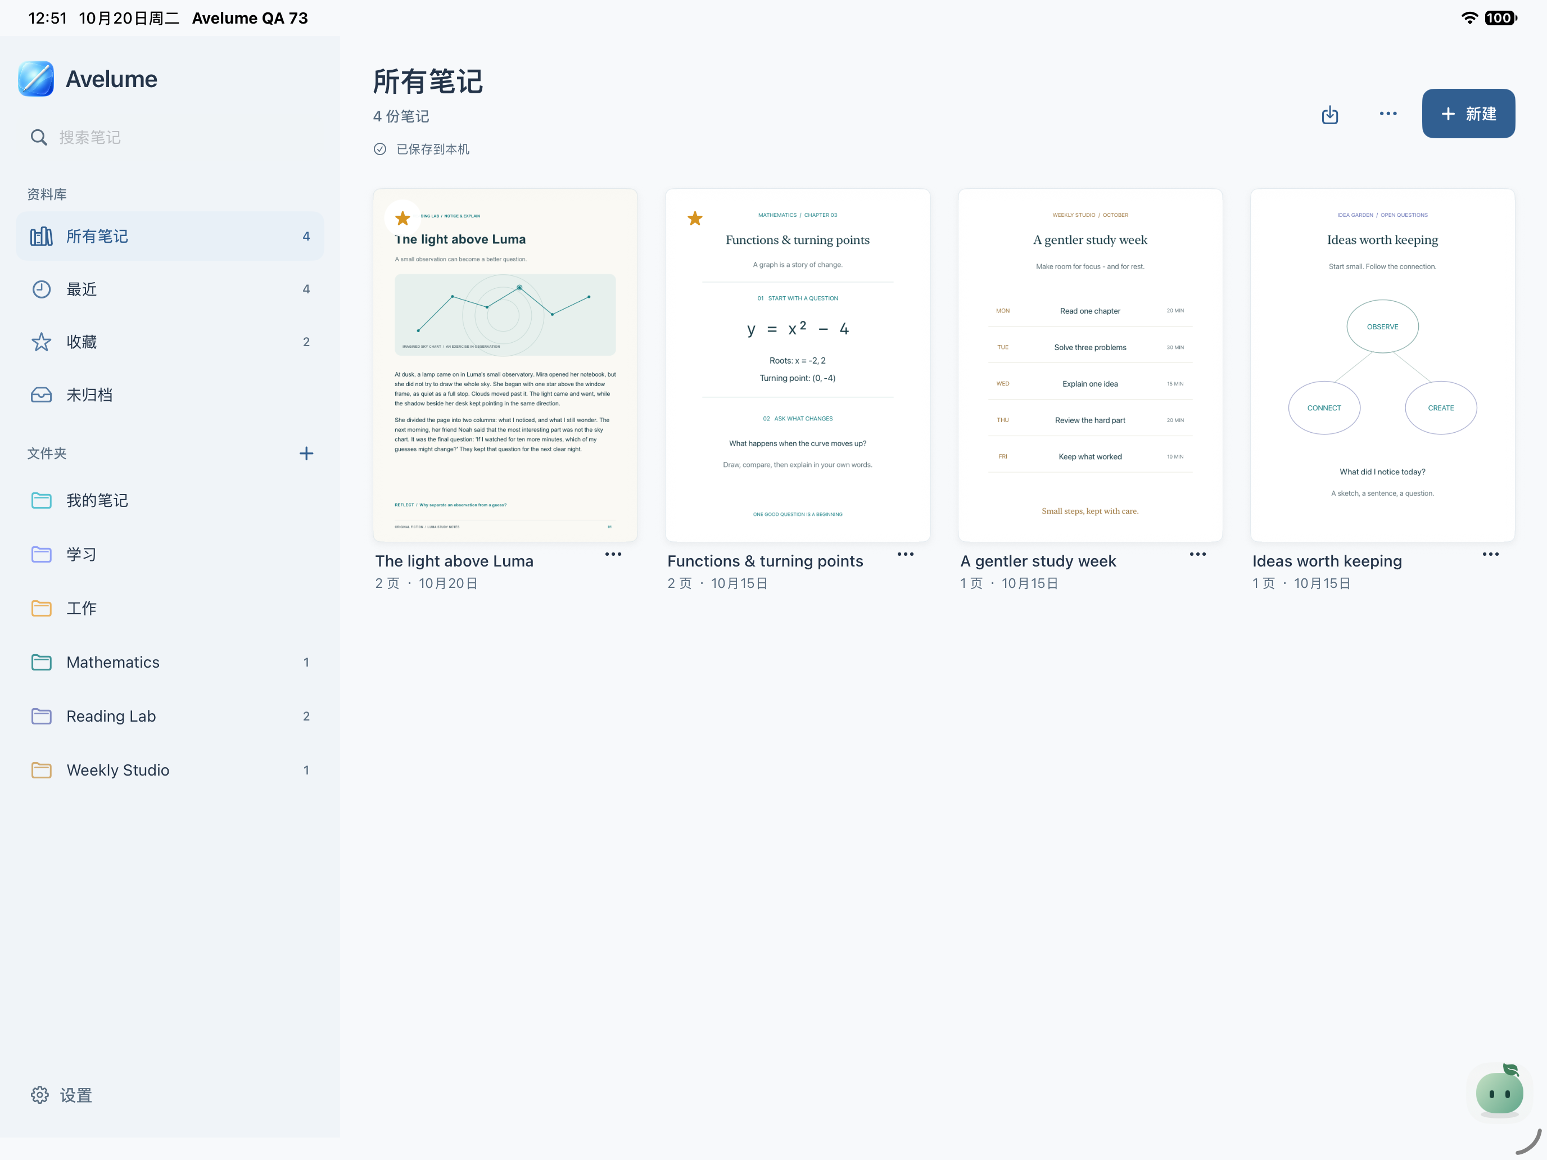Viewport: 1547px width, 1160px height.
Task: Click the import document icon
Action: click(1329, 114)
